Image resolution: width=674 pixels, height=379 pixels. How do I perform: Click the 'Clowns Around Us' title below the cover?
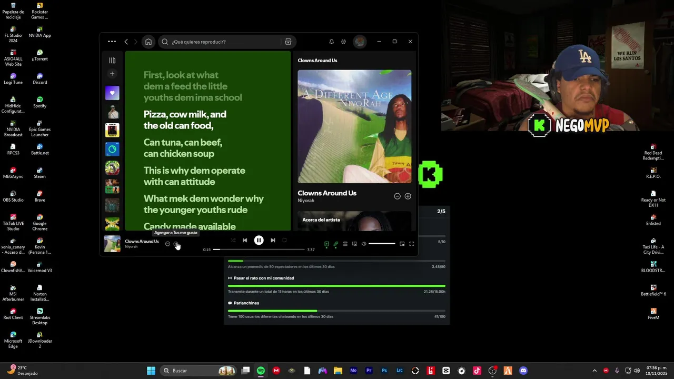[327, 193]
